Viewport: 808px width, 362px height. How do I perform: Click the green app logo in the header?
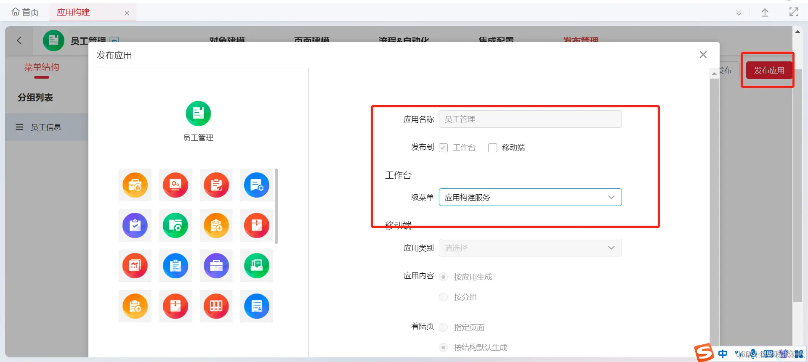coord(53,40)
